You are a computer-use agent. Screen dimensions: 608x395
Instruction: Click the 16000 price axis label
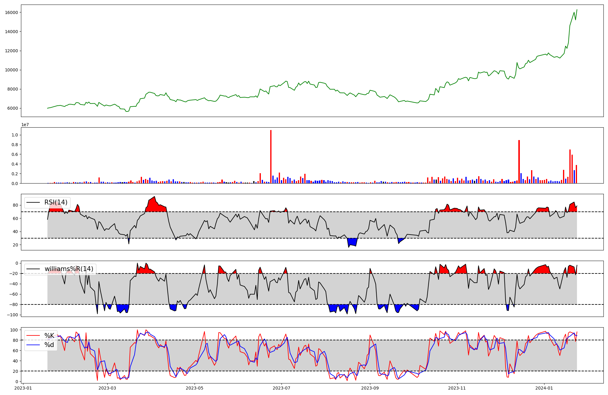click(x=11, y=12)
